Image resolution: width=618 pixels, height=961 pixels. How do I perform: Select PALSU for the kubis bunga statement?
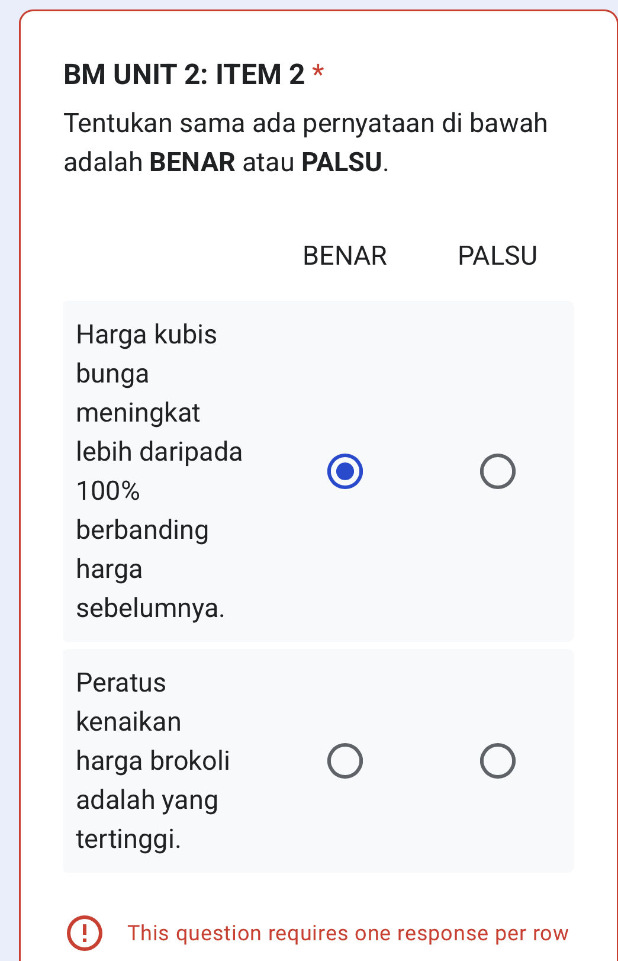497,471
